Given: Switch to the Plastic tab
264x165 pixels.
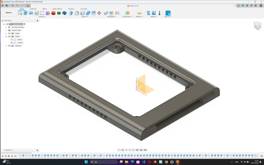Looking at the screenshot, I should point(71,9).
